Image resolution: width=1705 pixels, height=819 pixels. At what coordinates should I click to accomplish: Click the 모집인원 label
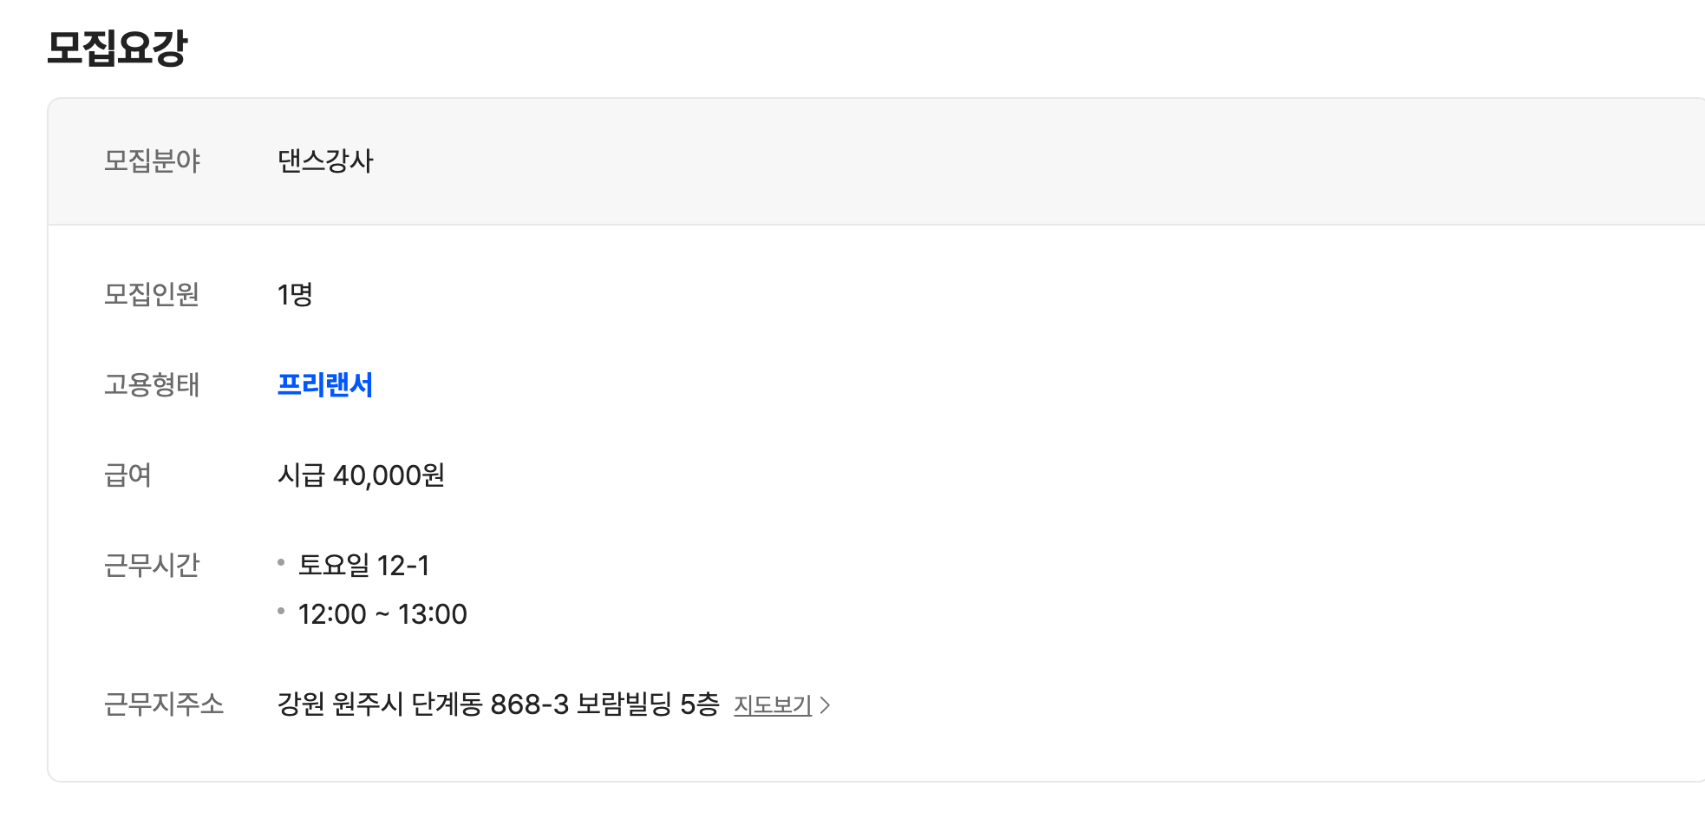pyautogui.click(x=152, y=295)
